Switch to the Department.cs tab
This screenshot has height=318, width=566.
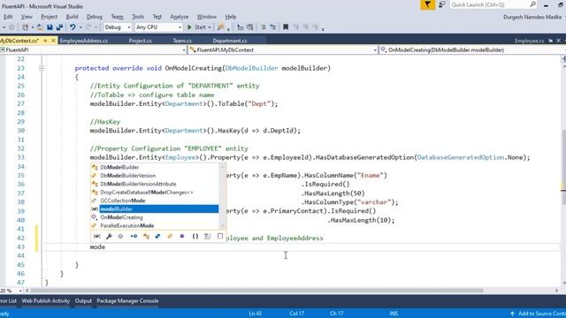pyautogui.click(x=230, y=41)
